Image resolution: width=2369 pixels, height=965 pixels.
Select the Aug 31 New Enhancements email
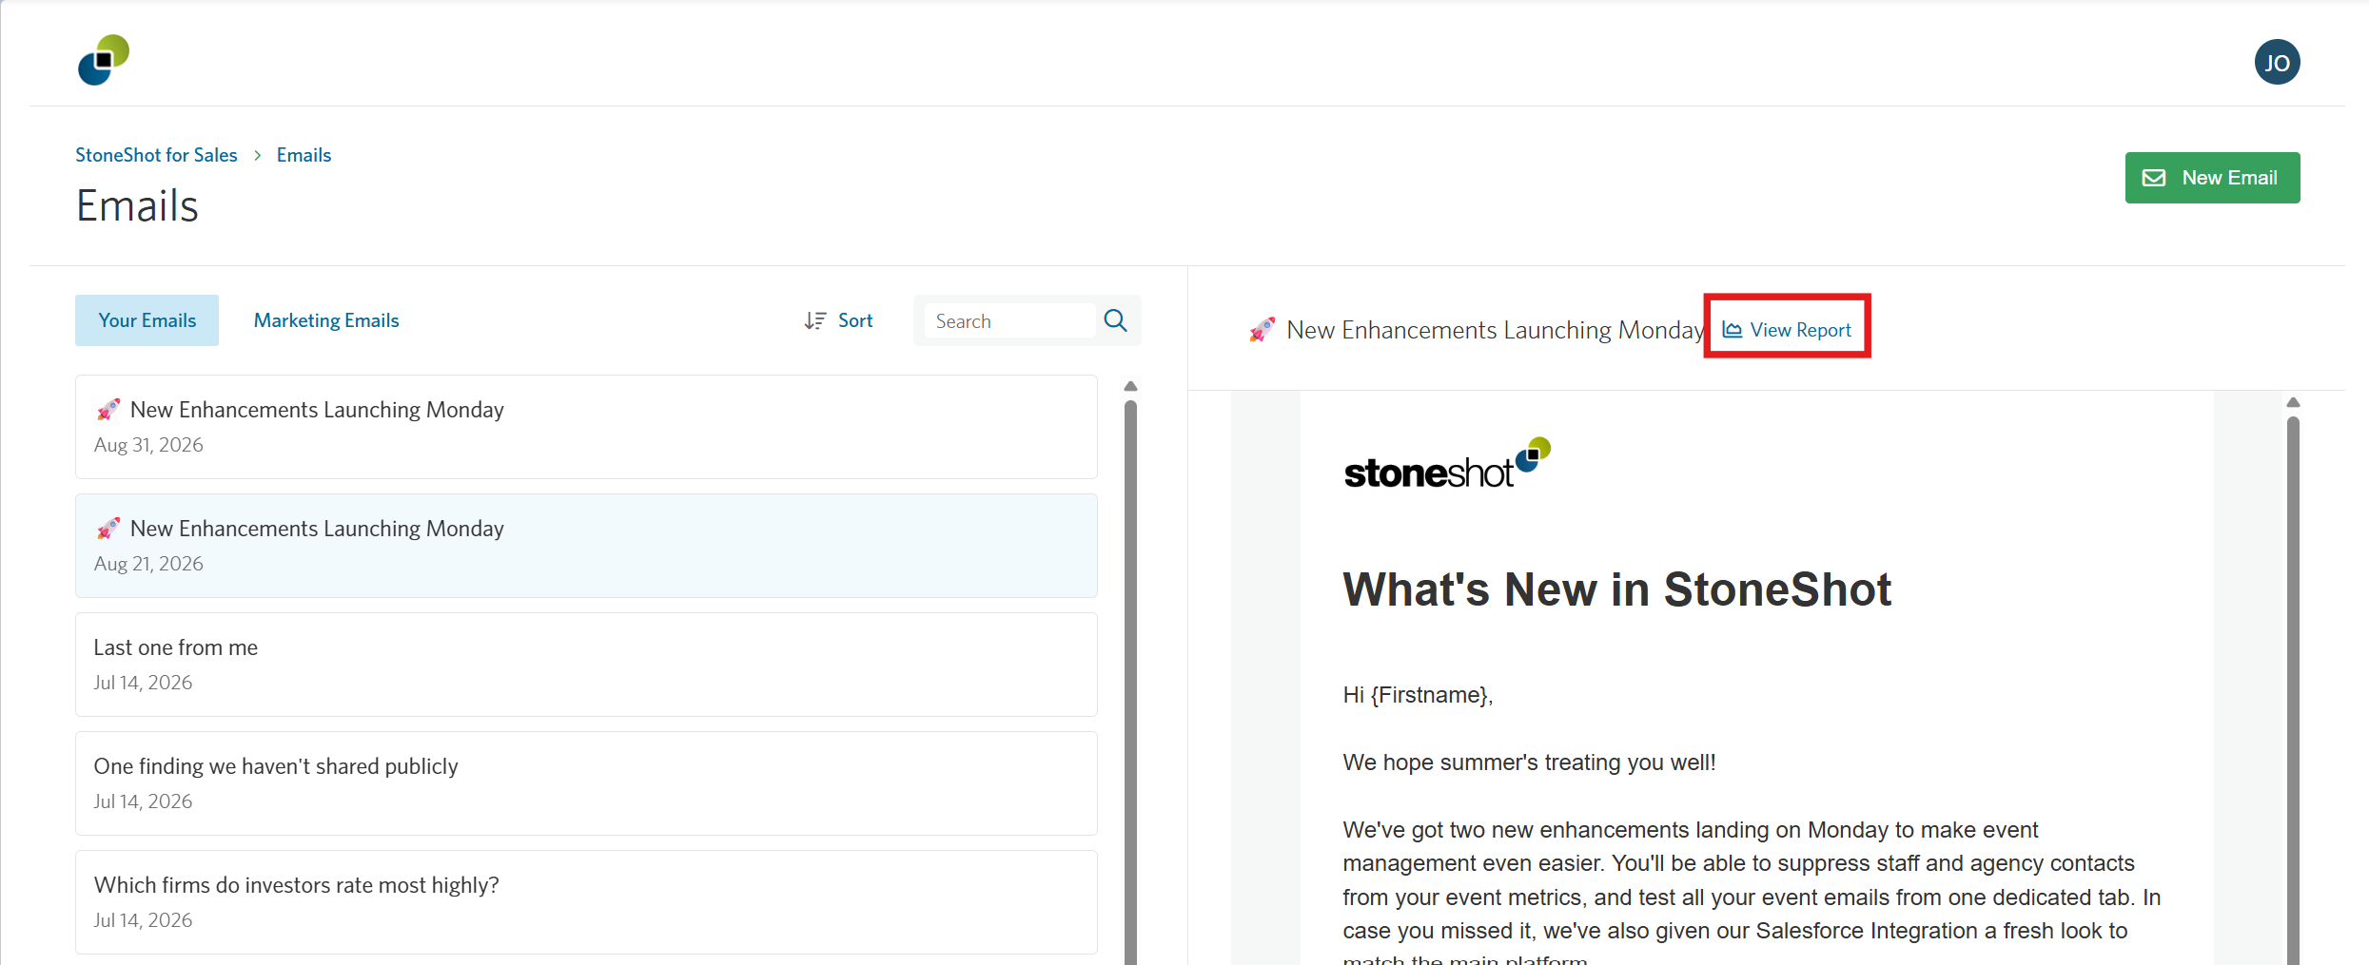[586, 427]
